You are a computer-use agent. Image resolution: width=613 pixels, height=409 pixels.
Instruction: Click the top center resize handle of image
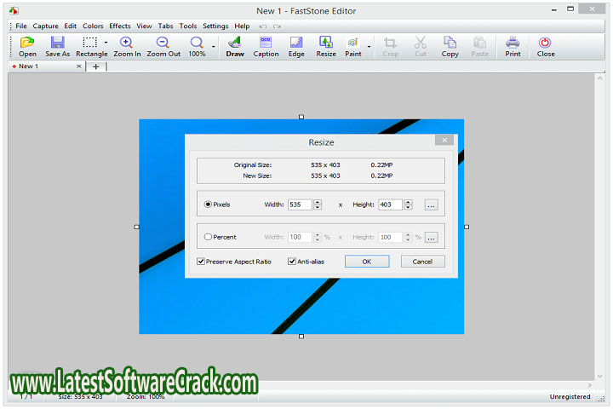301,117
